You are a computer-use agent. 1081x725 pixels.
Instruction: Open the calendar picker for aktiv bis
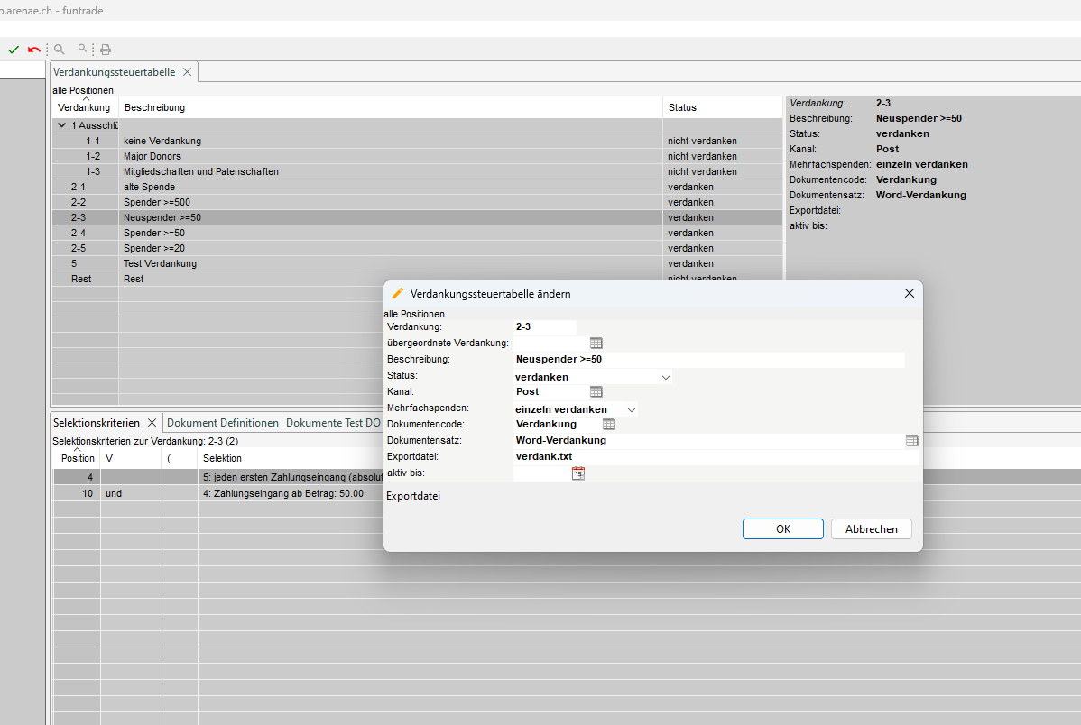(578, 473)
